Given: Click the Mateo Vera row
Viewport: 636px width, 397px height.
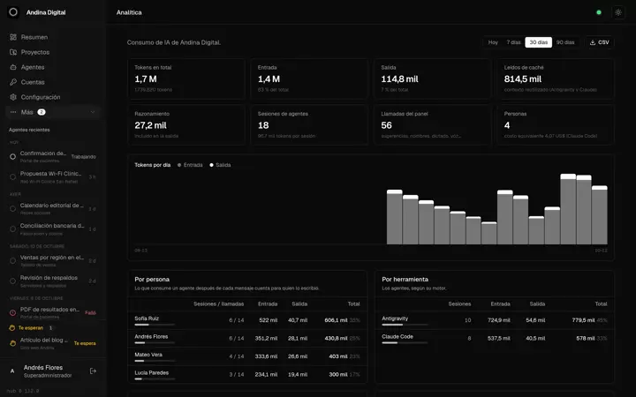Looking at the screenshot, I should point(247,356).
